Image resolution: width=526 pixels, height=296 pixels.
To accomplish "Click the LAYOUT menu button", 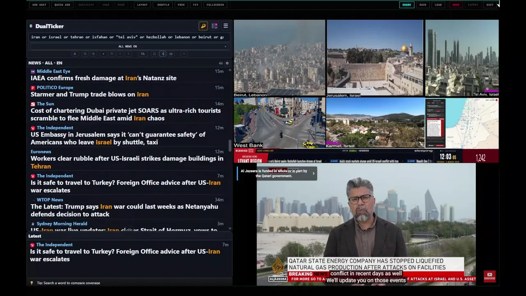I will (x=142, y=5).
